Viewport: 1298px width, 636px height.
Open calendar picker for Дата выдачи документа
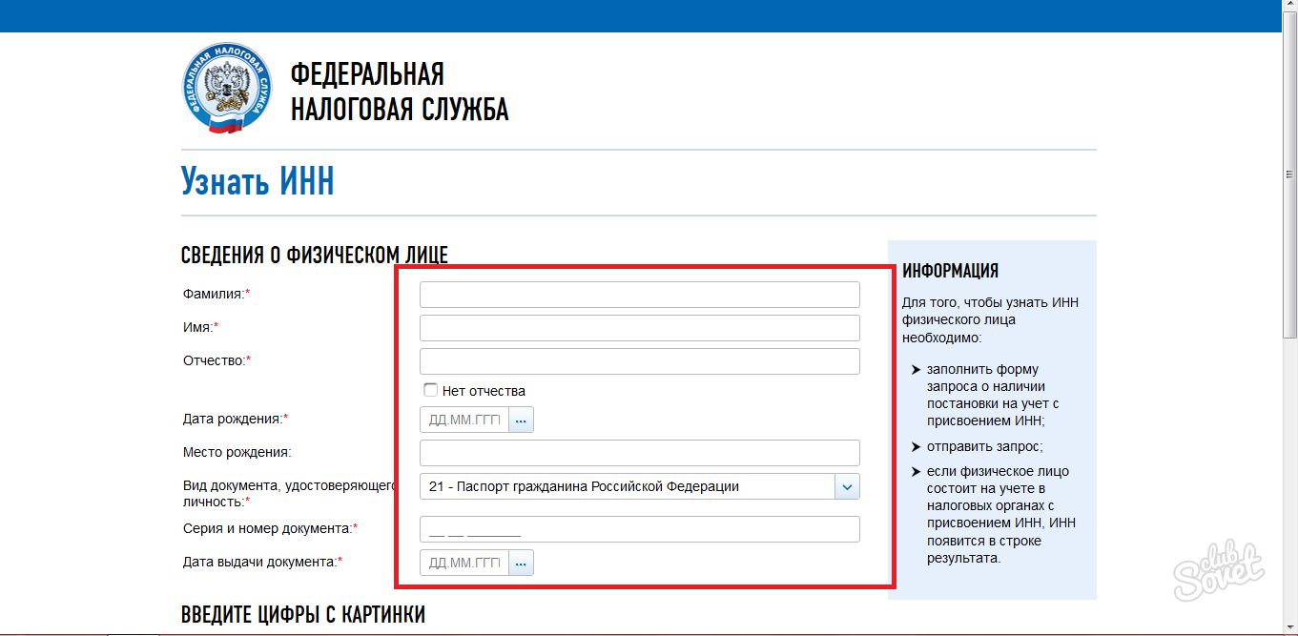[521, 563]
